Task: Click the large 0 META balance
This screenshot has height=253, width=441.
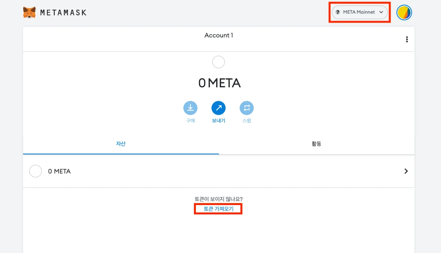Action: click(x=219, y=83)
